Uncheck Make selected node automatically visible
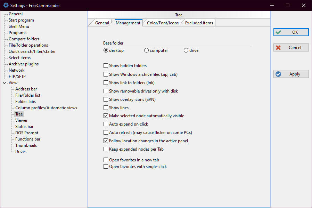 pyautogui.click(x=106, y=116)
